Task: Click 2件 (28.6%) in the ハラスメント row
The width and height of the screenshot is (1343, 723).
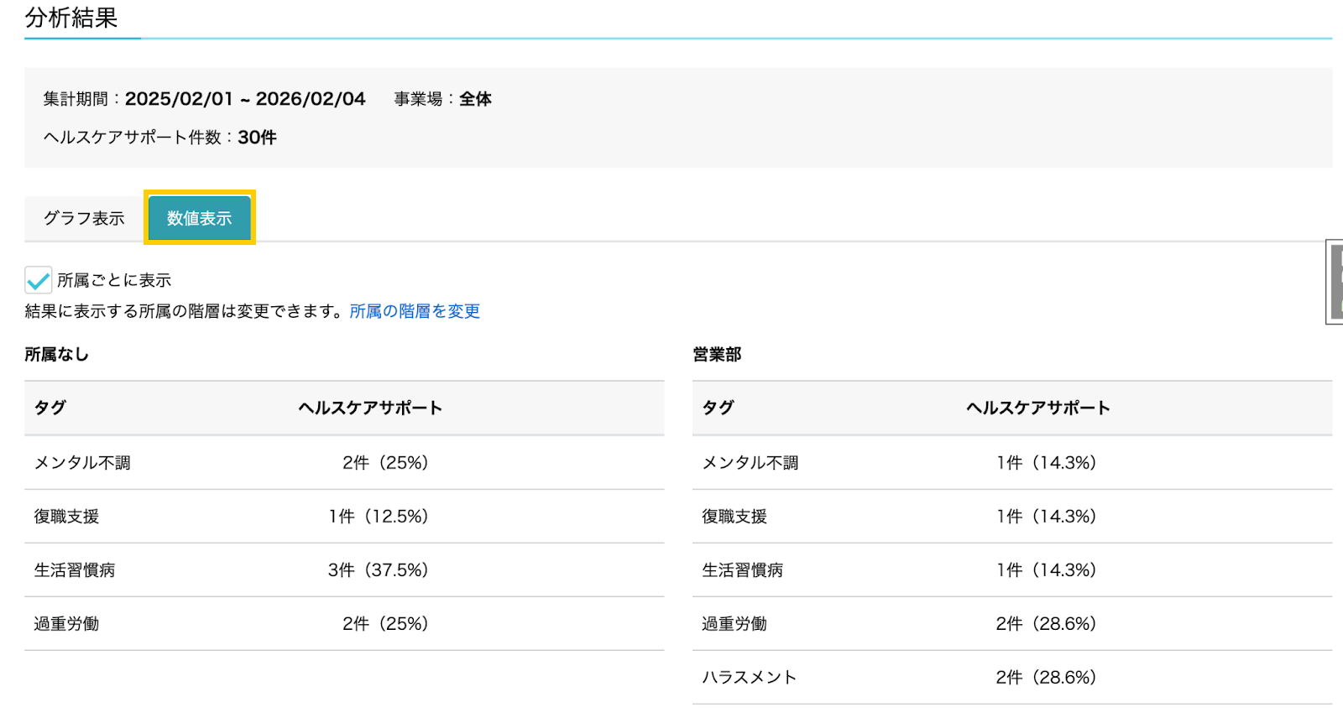Action: point(1047,678)
